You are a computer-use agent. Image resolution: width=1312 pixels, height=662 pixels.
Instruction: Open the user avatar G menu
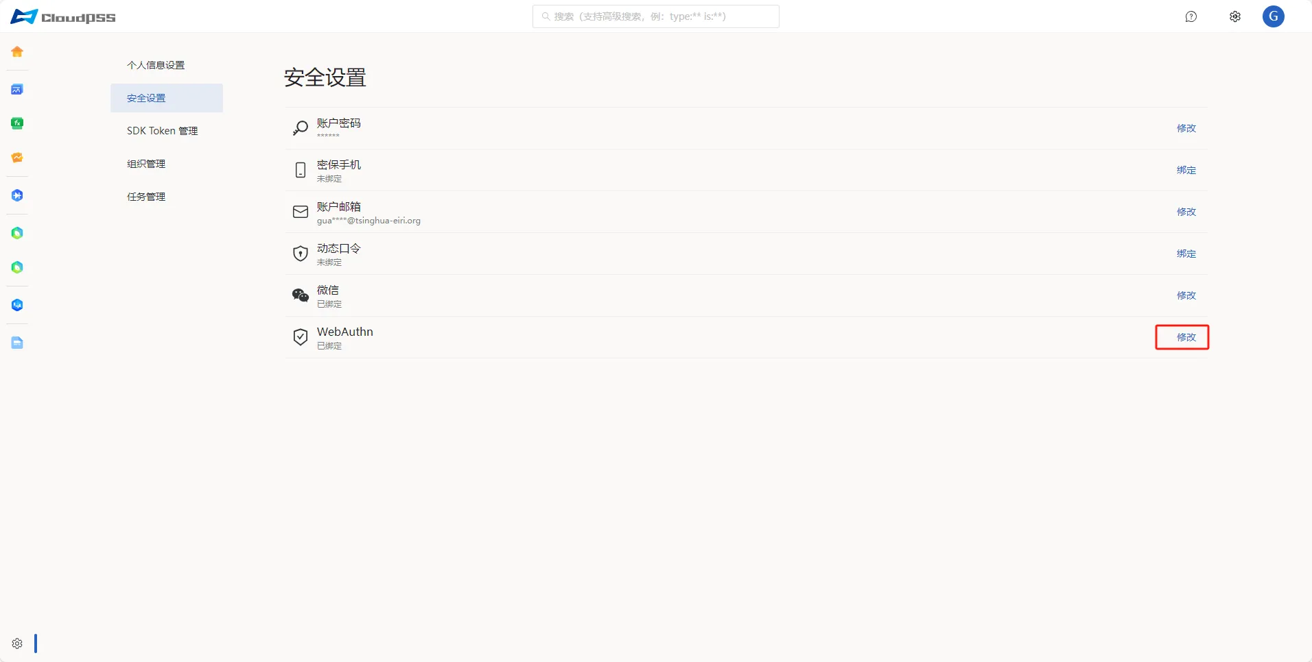click(x=1274, y=16)
